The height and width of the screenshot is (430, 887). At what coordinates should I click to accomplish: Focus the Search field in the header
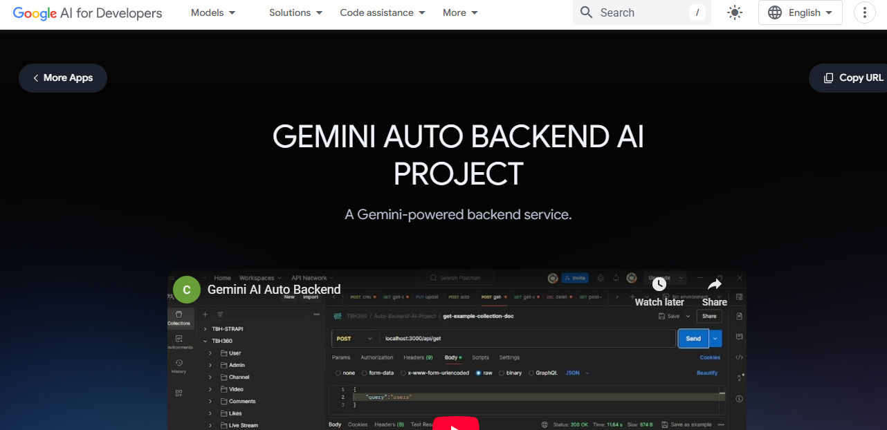[641, 12]
